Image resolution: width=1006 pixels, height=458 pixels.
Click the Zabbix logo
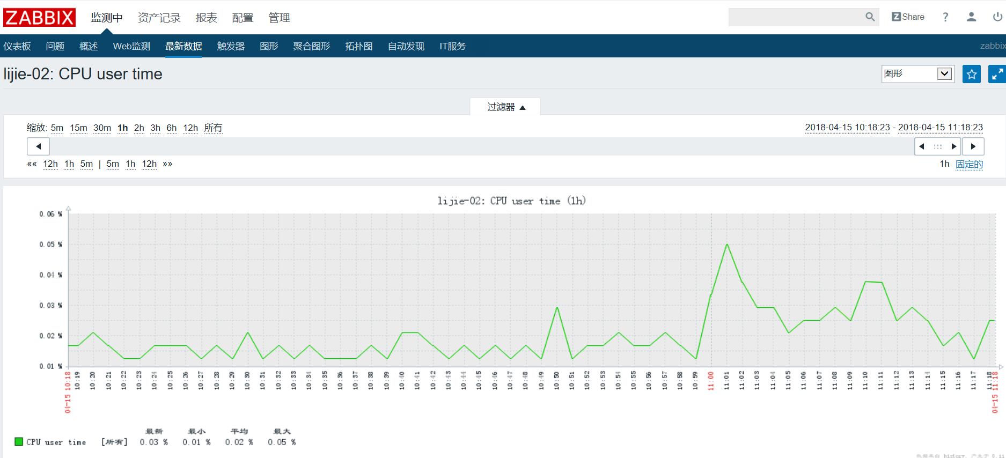[x=39, y=17]
